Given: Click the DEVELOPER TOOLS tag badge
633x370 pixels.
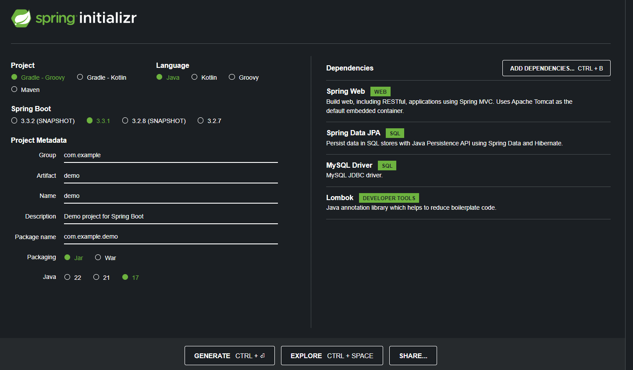Looking at the screenshot, I should point(389,198).
